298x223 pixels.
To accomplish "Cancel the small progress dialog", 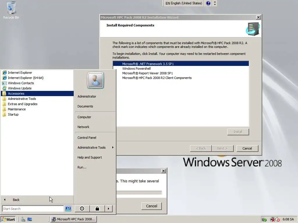I will (151, 206).
